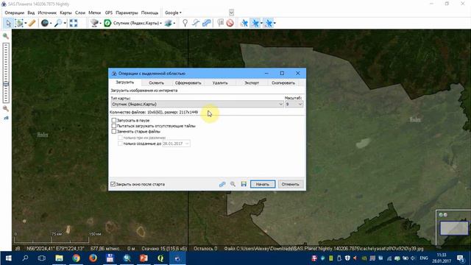Enable 'Заменять старые файлы' checkbox
This screenshot has width=471, height=265.
[114, 131]
